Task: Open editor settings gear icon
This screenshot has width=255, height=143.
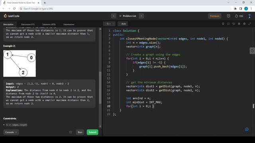Action: (x=244, y=24)
